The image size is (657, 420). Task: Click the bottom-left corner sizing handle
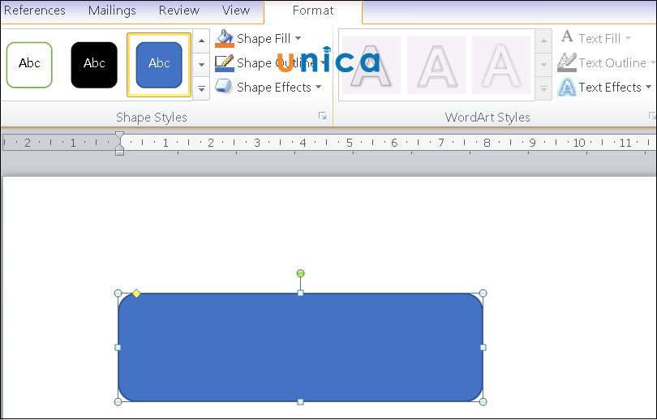point(118,402)
